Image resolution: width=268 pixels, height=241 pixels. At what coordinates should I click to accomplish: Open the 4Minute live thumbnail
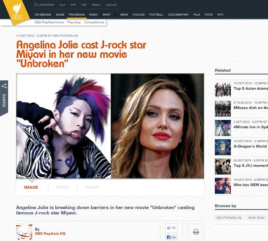223,128
